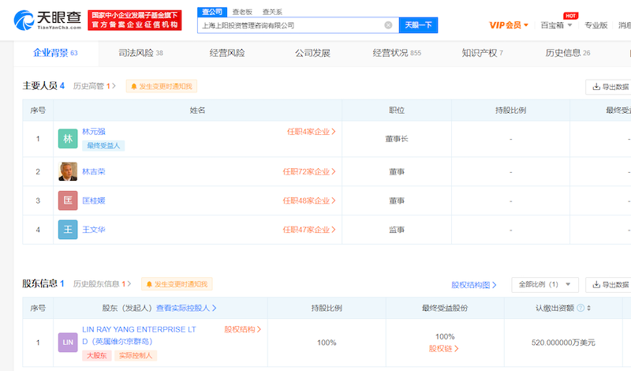Screen dimensions: 631x371
Task: Click 林吉荣's profile photo
Action: (68, 171)
